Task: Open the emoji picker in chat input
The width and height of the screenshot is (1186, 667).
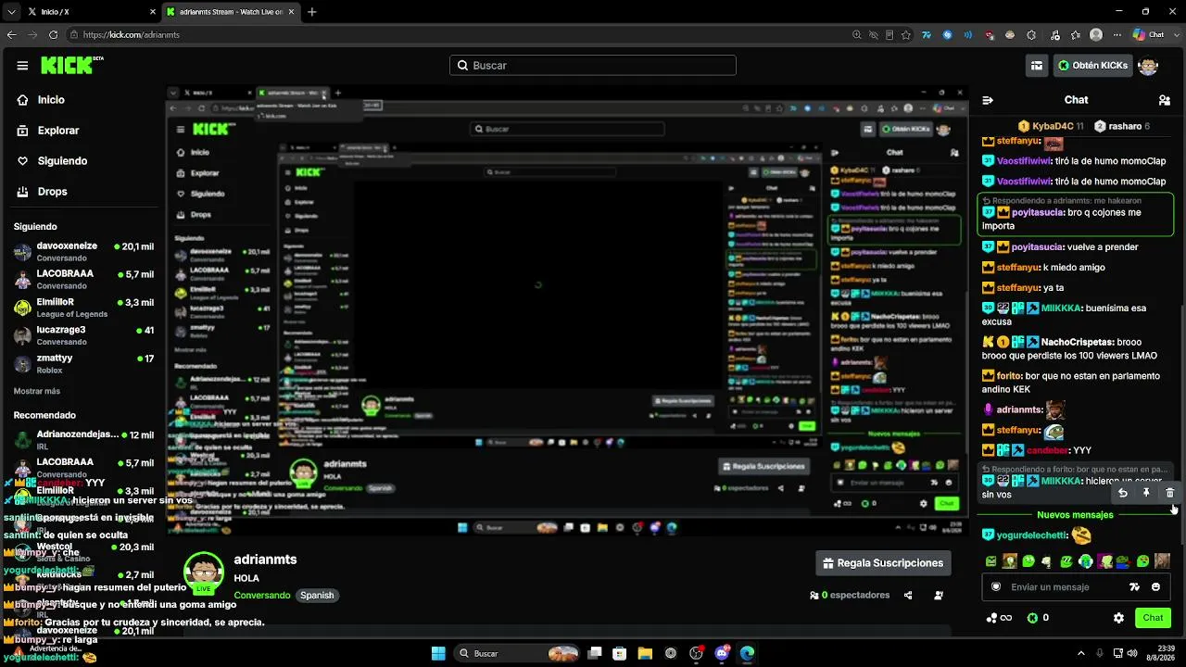Action: tap(1155, 587)
